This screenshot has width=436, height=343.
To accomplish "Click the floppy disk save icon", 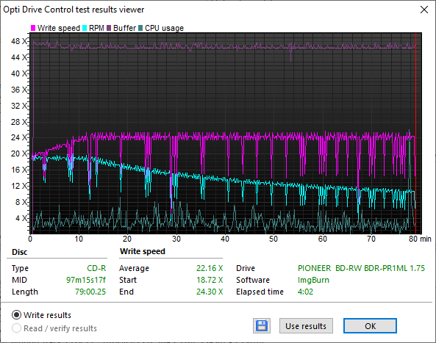I will pos(261,326).
